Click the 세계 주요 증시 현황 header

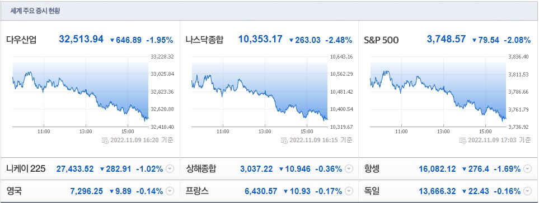35,11
